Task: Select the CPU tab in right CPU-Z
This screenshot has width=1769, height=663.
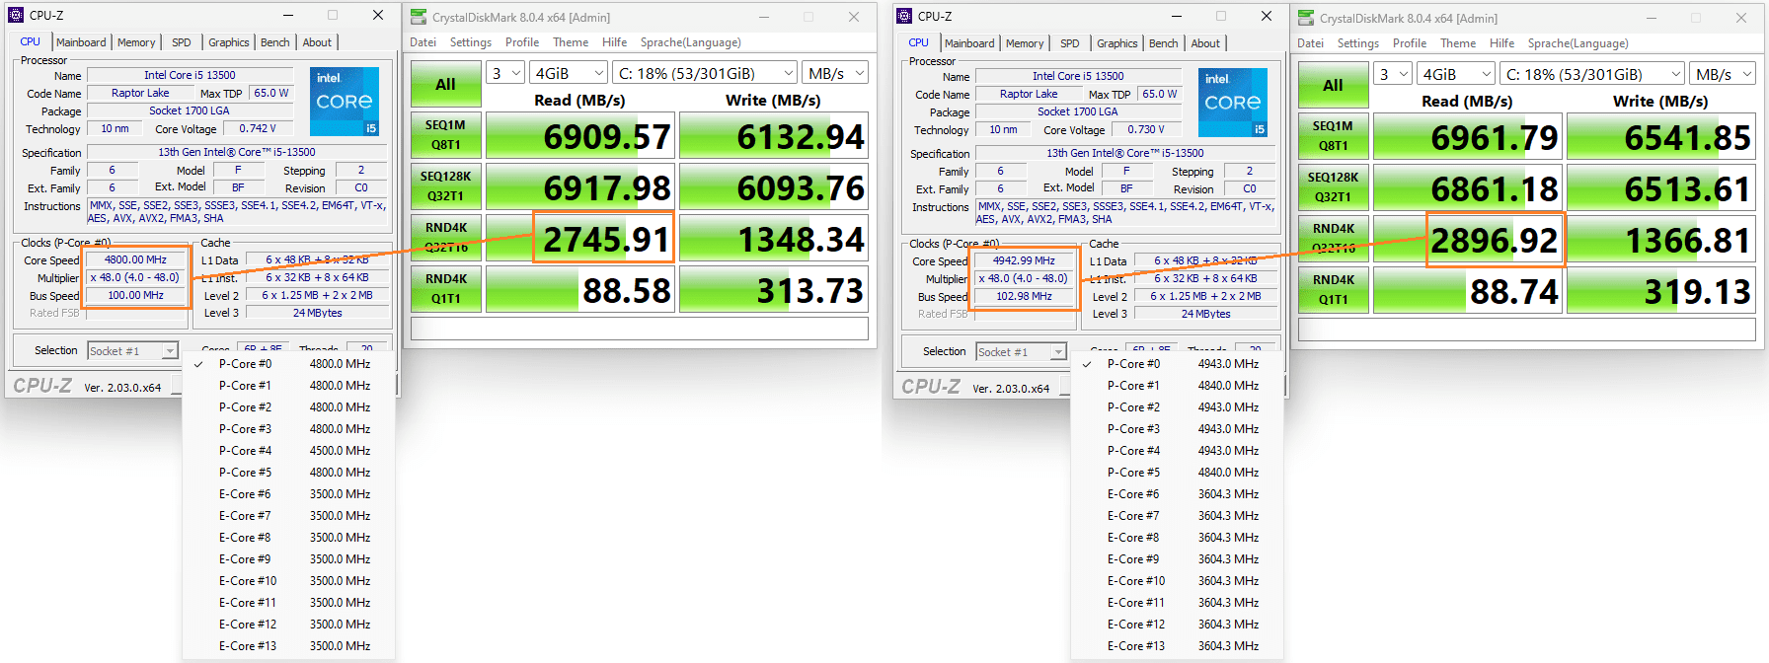Action: pos(918,42)
